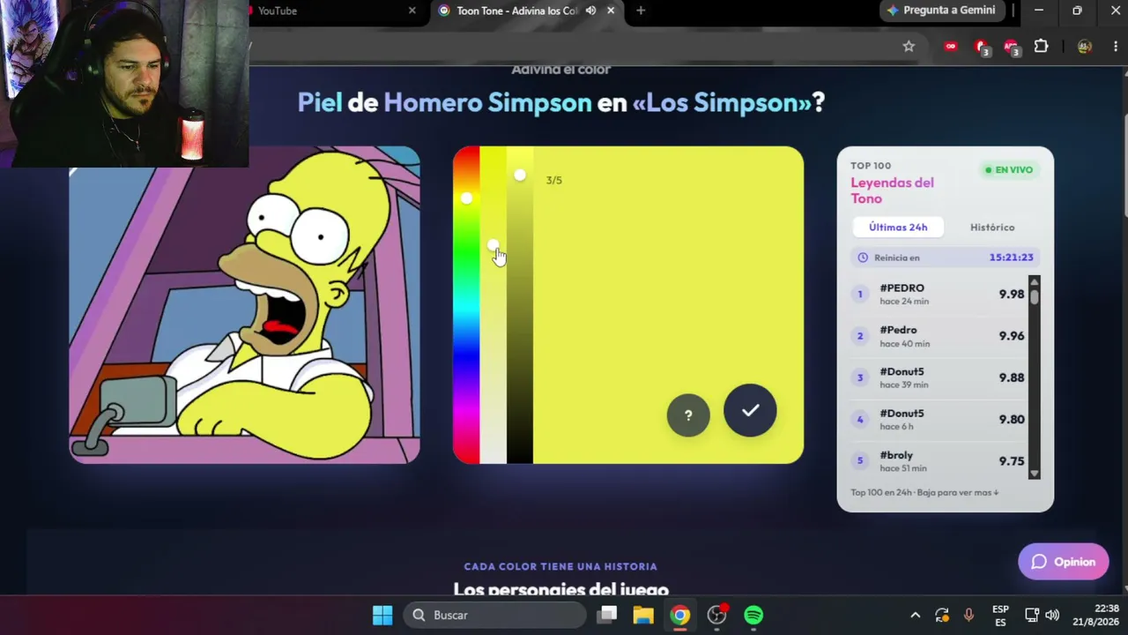Open network and volume quick settings
The image size is (1128, 635).
[1042, 615]
